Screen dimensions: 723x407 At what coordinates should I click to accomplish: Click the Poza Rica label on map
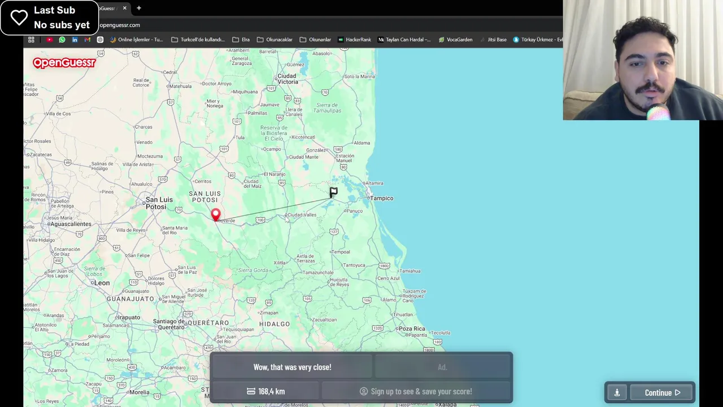point(412,328)
